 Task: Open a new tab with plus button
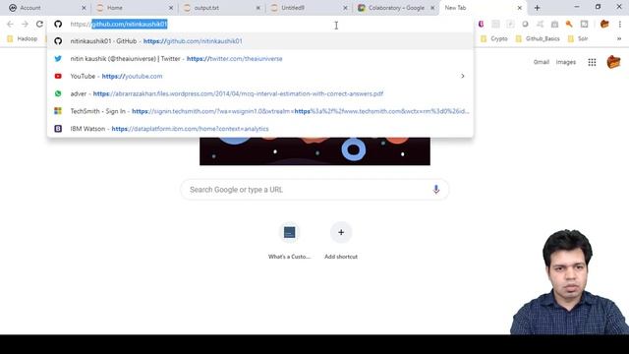(x=538, y=8)
